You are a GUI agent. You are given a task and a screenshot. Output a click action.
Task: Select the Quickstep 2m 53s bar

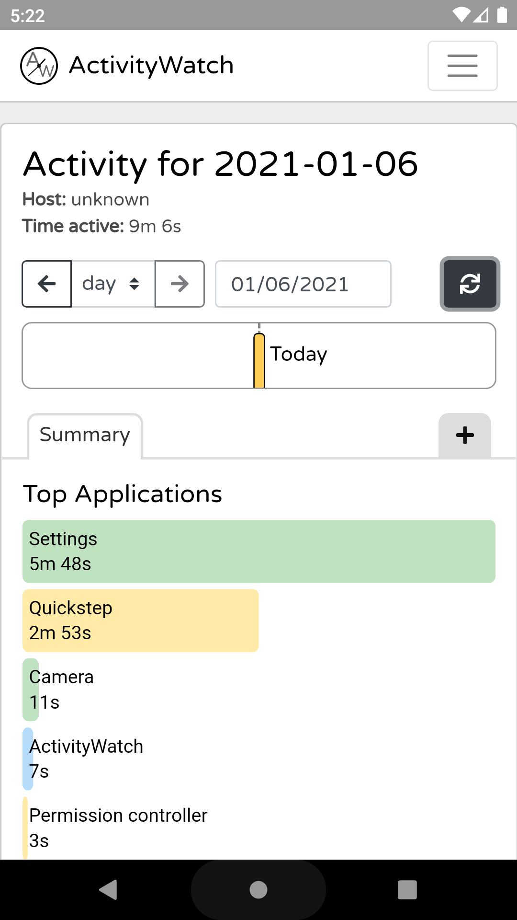(141, 621)
